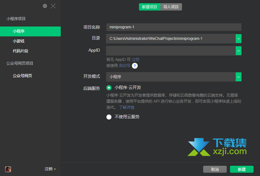Open the 注册 link
Viewport: 260px width, 176px height.
click(135, 60)
